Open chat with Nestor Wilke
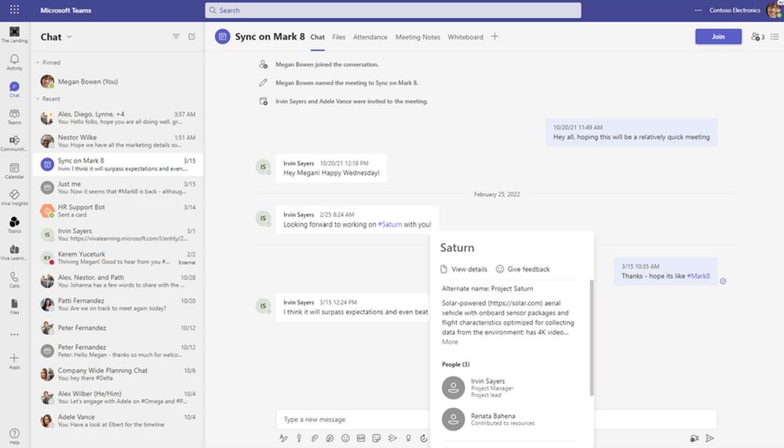 pos(118,141)
